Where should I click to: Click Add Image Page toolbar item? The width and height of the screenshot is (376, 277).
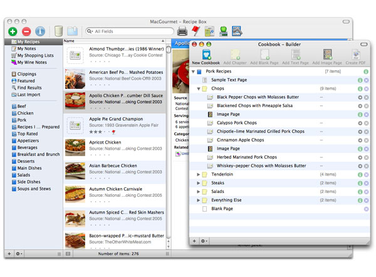[327, 57]
